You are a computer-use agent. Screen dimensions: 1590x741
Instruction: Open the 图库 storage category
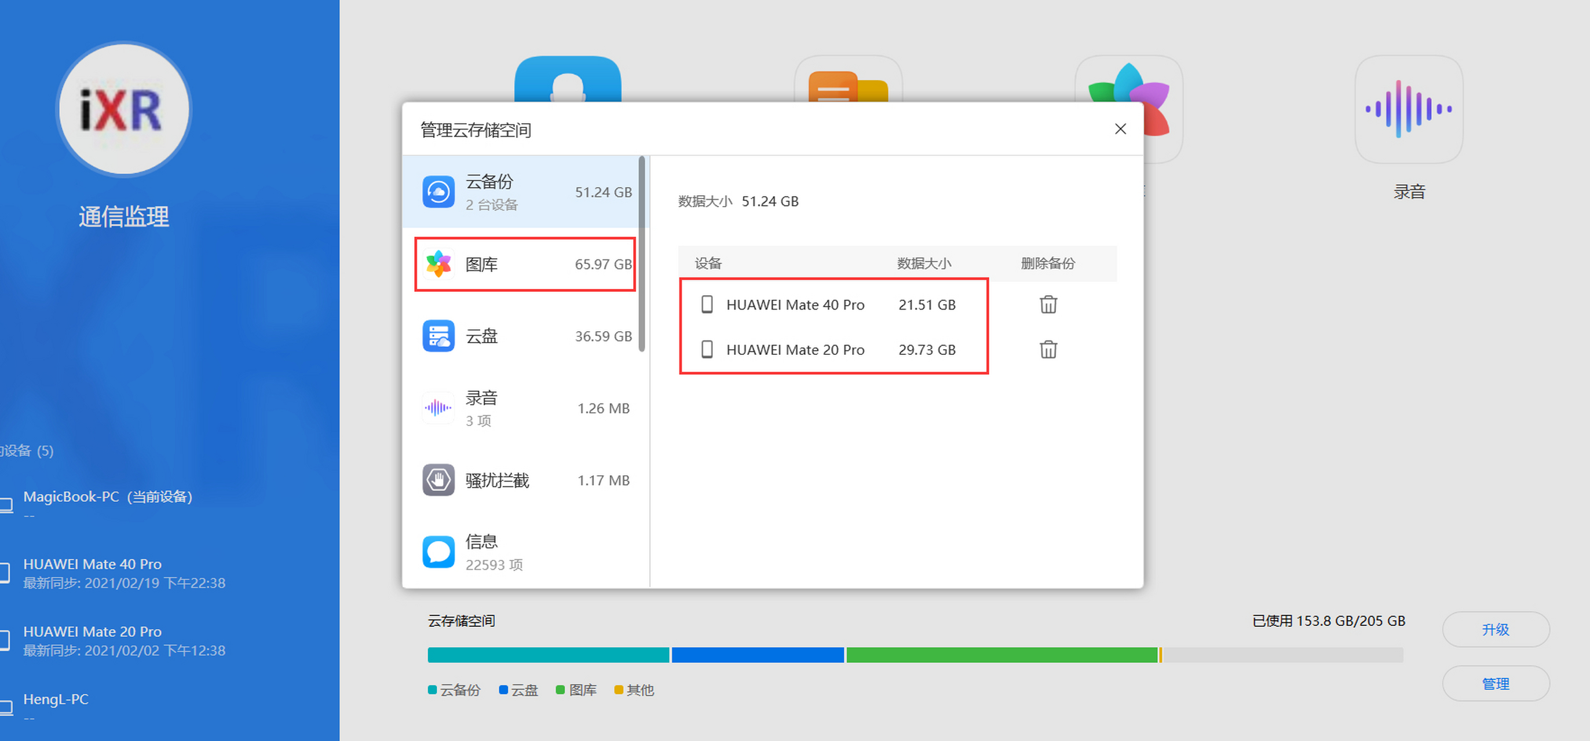[525, 264]
